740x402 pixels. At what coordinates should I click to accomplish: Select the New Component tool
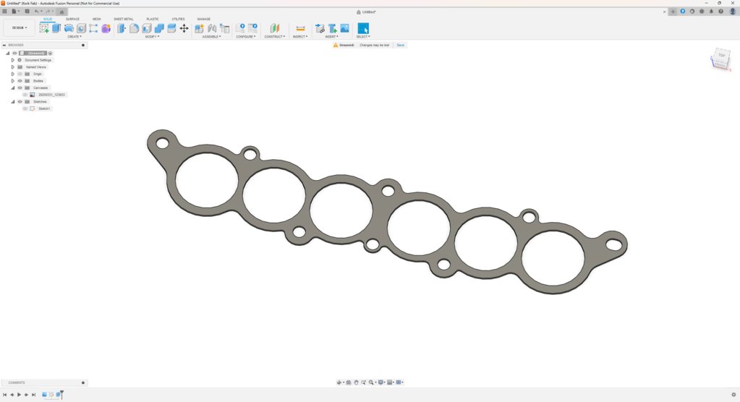199,28
